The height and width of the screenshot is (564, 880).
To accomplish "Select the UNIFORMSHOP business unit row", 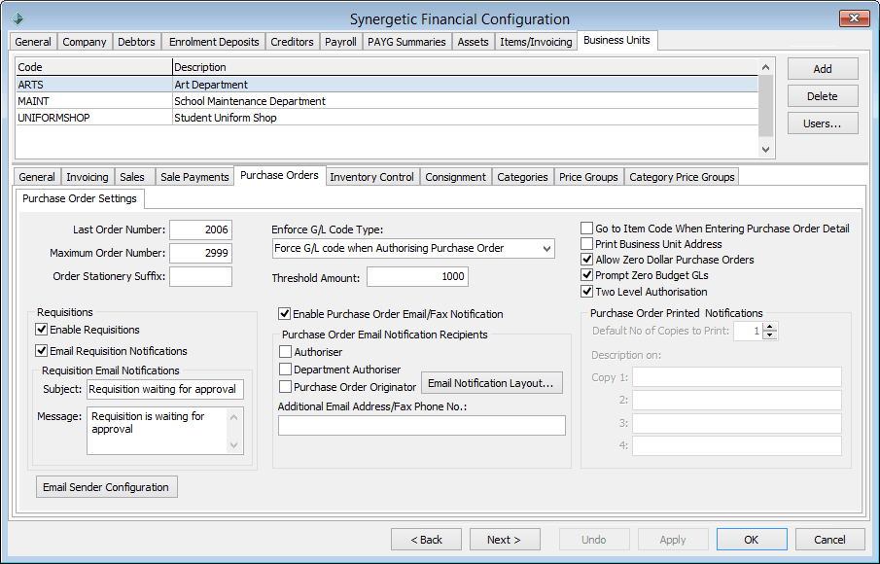I will click(387, 118).
